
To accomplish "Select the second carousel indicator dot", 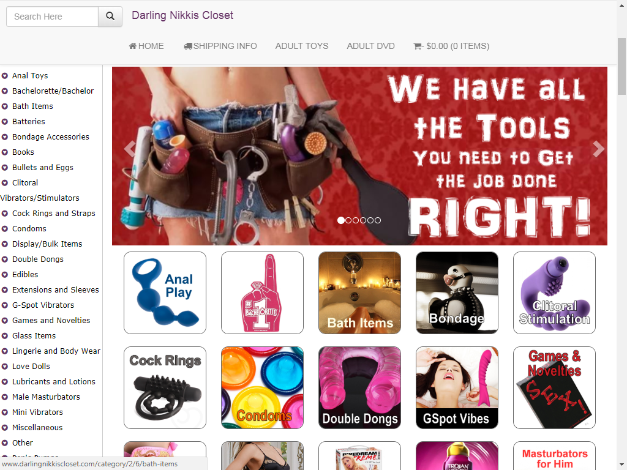I will [x=348, y=220].
